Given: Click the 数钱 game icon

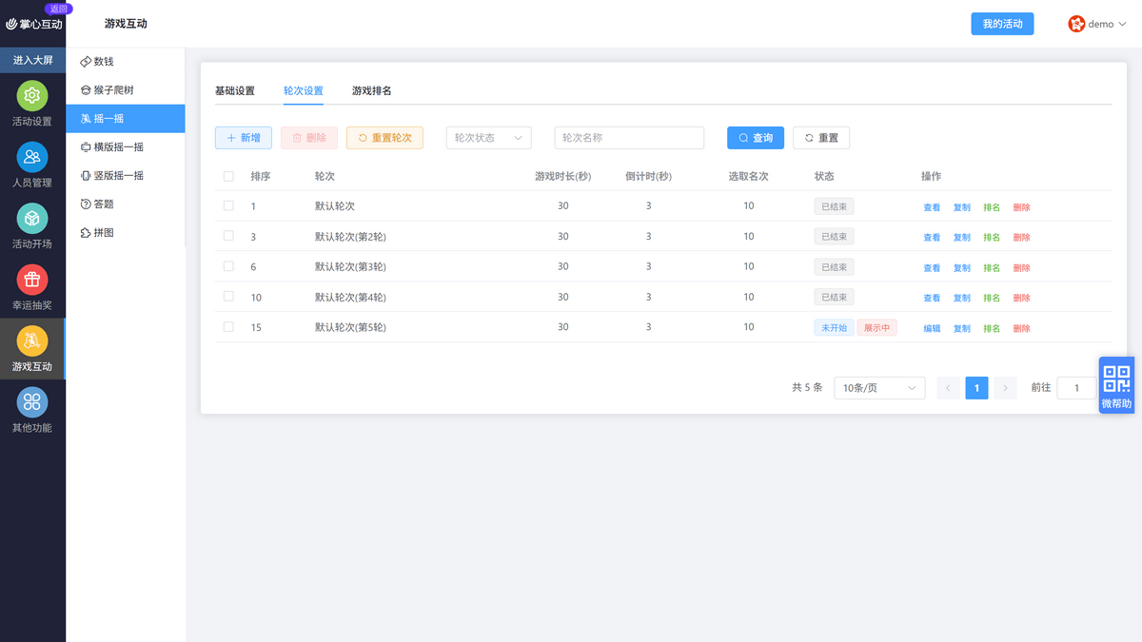Looking at the screenshot, I should (x=86, y=61).
